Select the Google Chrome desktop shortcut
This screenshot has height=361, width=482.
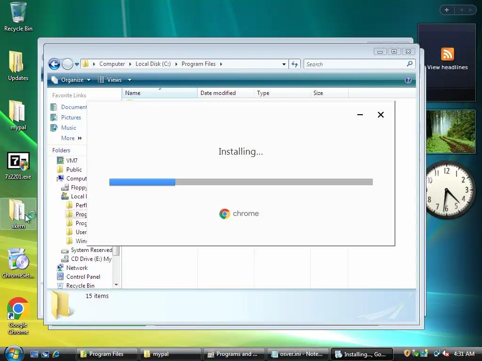pos(18,316)
